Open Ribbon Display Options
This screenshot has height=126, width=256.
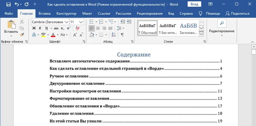pyautogui.click(x=210, y=4)
